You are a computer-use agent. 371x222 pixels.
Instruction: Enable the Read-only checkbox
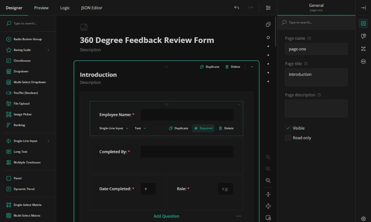point(288,138)
